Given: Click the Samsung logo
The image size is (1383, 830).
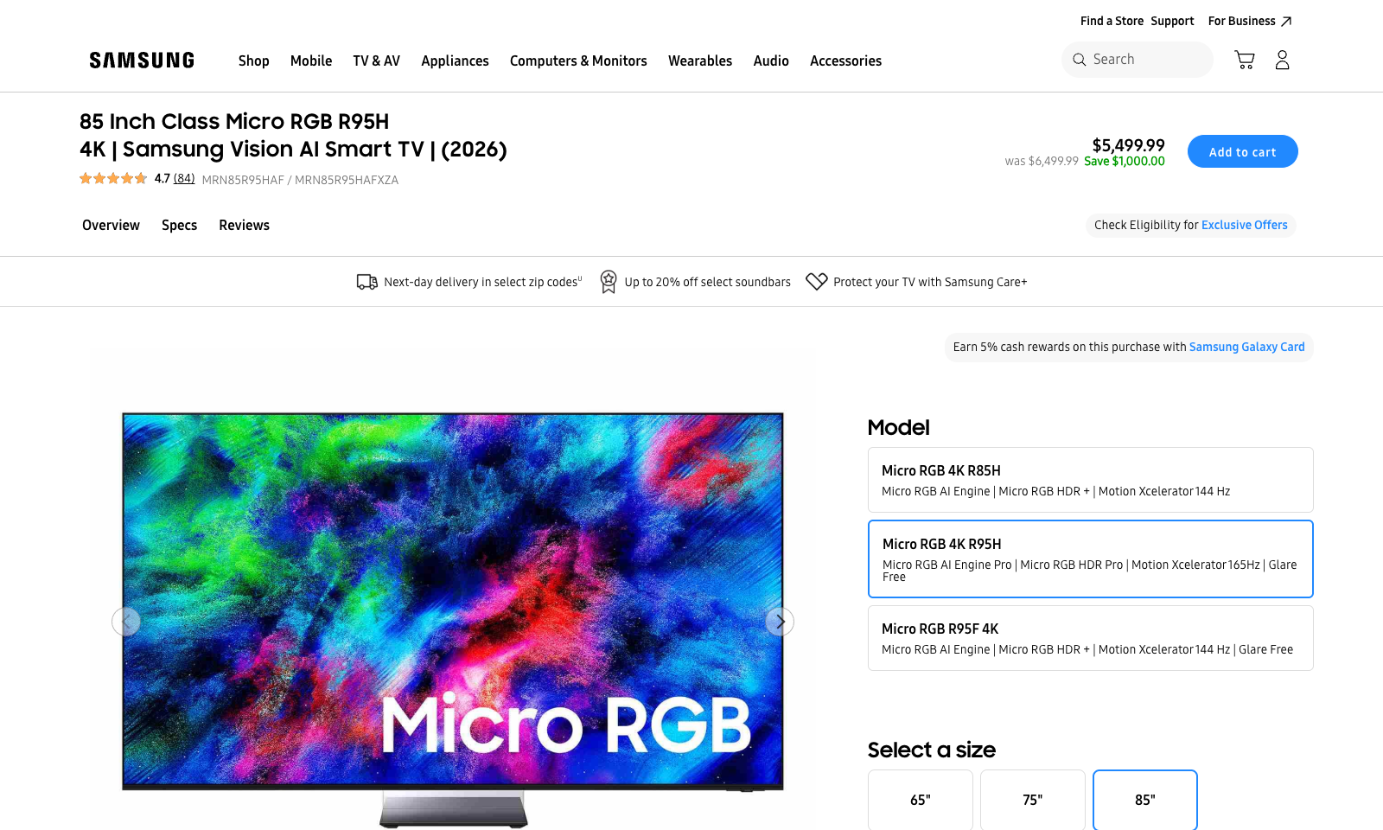Looking at the screenshot, I should [142, 61].
